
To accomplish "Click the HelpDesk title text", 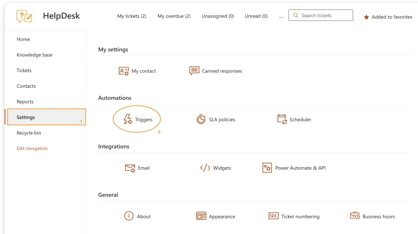I will click(61, 16).
